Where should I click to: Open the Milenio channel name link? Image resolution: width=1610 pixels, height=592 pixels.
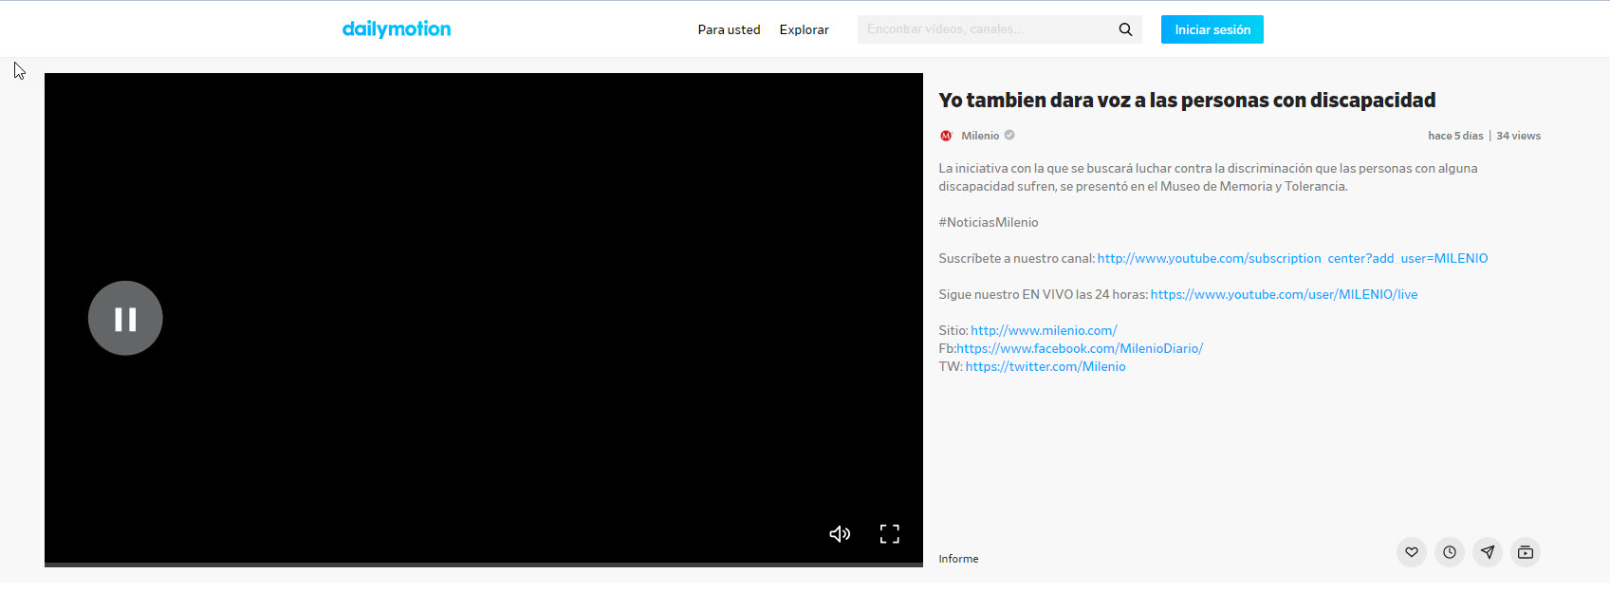(x=980, y=136)
